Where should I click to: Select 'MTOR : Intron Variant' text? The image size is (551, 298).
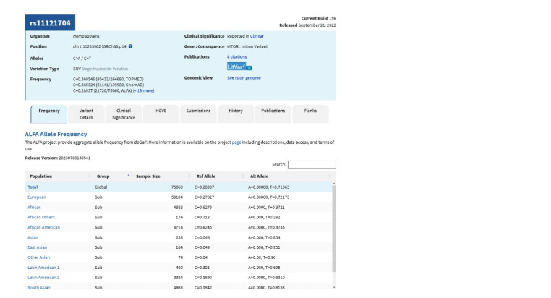[247, 46]
